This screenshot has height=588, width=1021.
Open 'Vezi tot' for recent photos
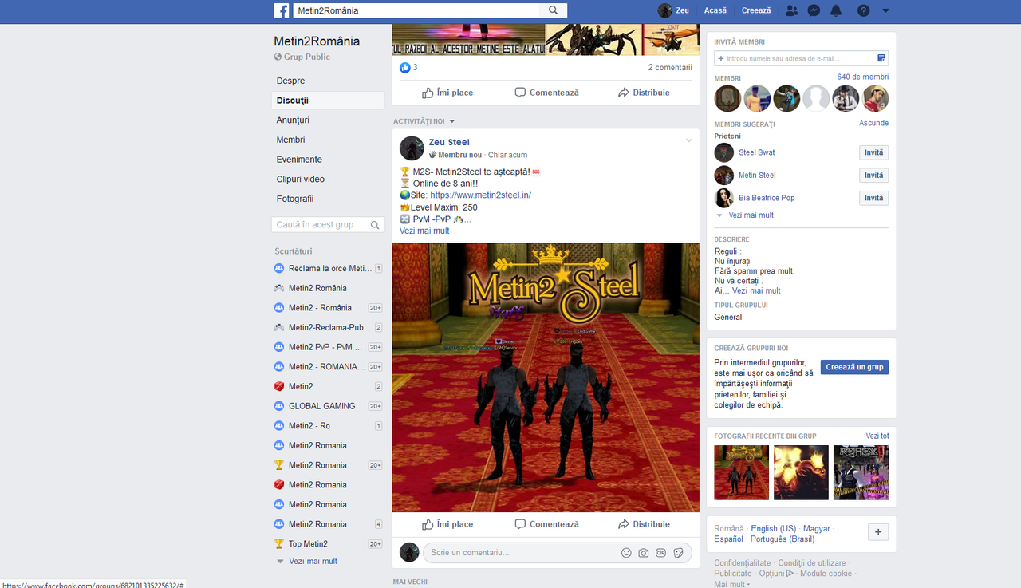click(x=877, y=436)
